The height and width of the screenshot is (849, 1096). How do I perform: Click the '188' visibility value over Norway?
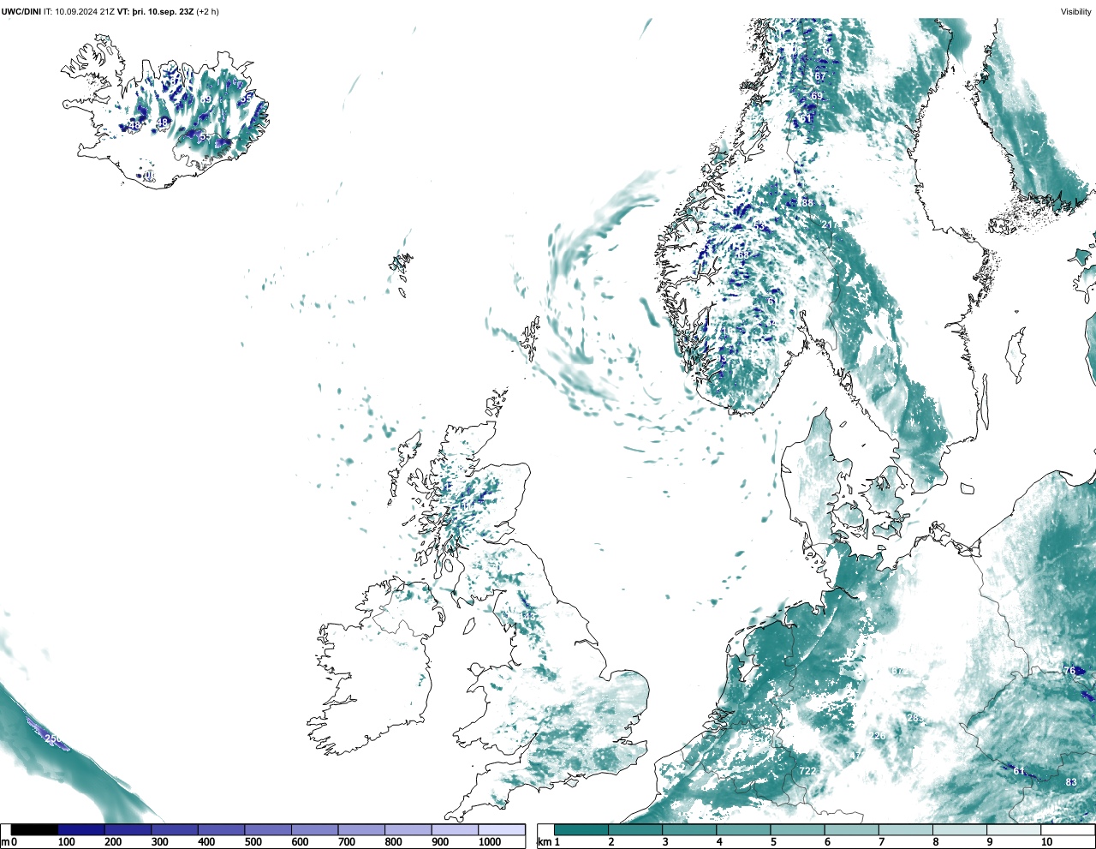coord(806,203)
